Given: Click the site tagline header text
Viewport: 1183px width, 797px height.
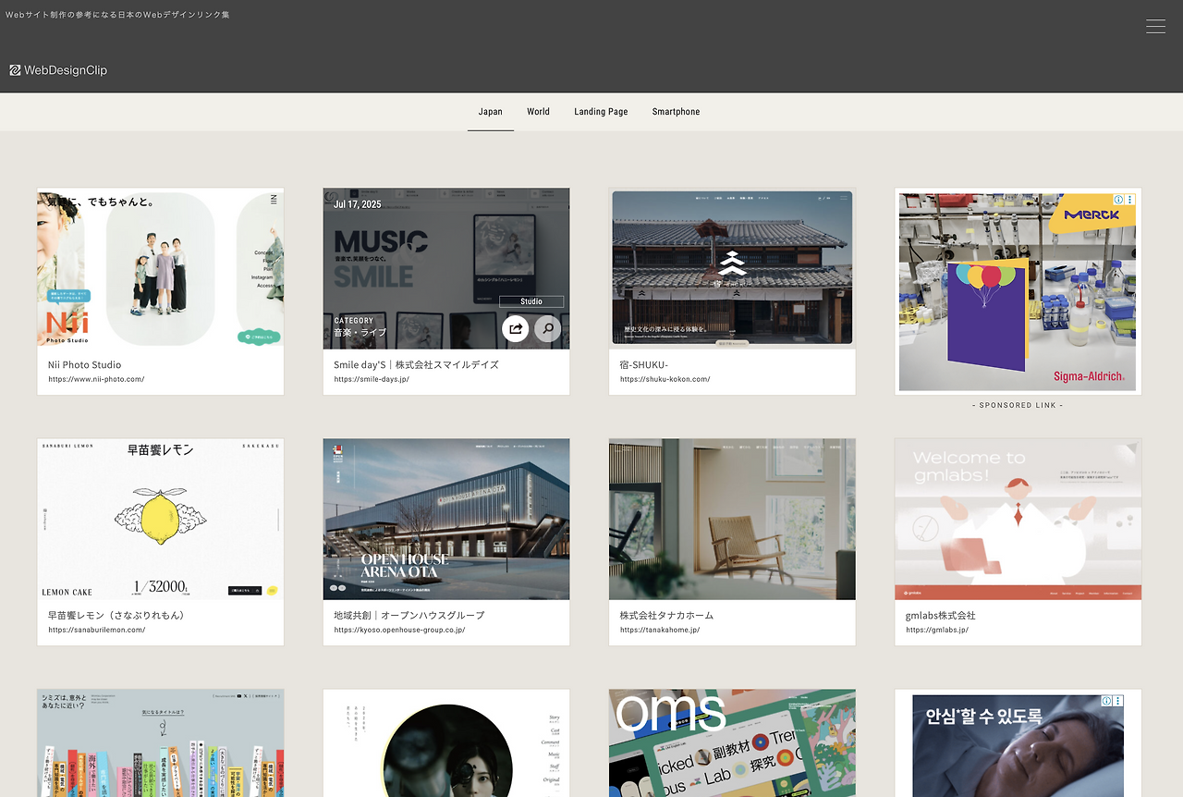Looking at the screenshot, I should 117,15.
